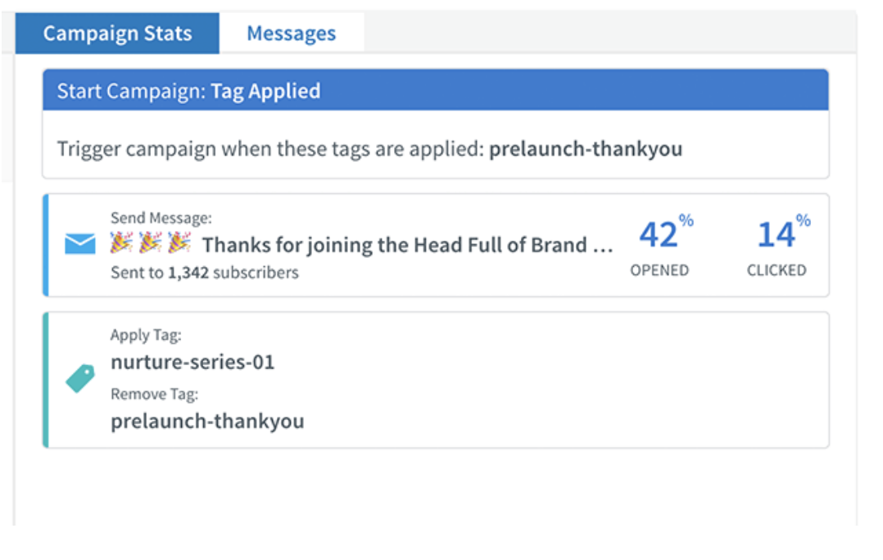
Task: Click the OPENED label under 42%
Action: point(659,270)
